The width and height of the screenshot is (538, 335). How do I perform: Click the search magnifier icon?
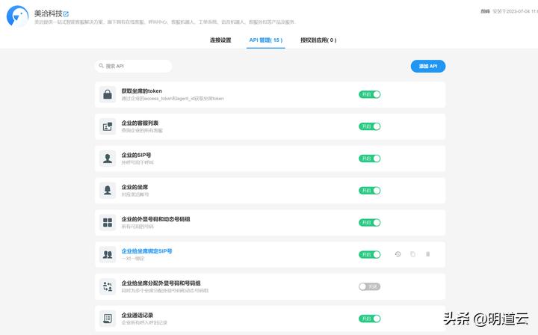(x=101, y=66)
